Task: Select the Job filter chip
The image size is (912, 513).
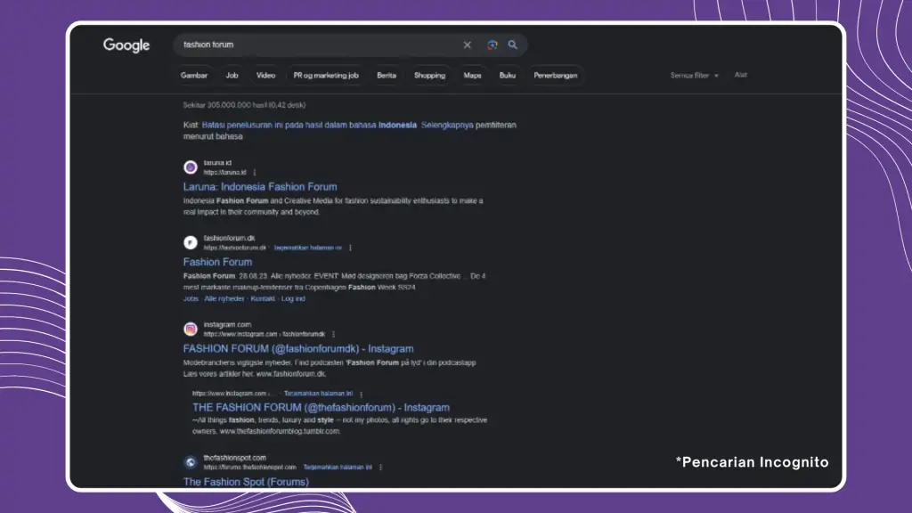Action: 232,76
